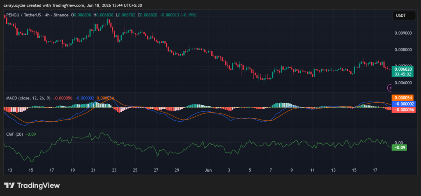Click the open value O0.006808

[81, 15]
